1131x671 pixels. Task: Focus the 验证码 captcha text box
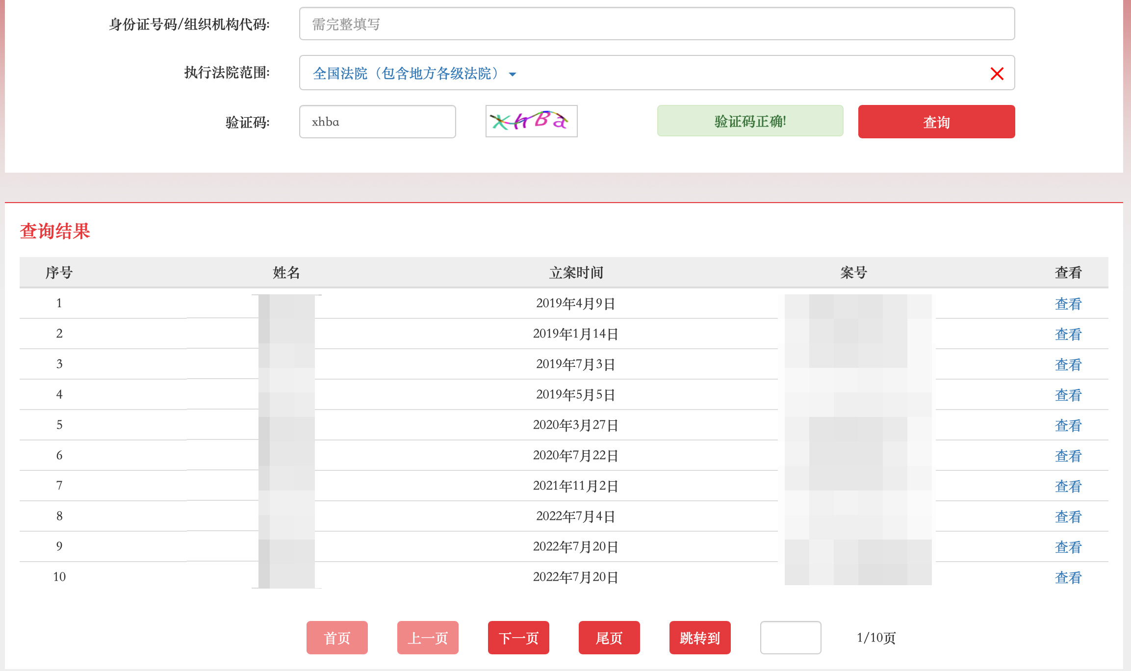pyautogui.click(x=377, y=122)
